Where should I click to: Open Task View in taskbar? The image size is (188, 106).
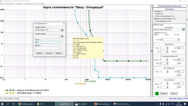14,104
